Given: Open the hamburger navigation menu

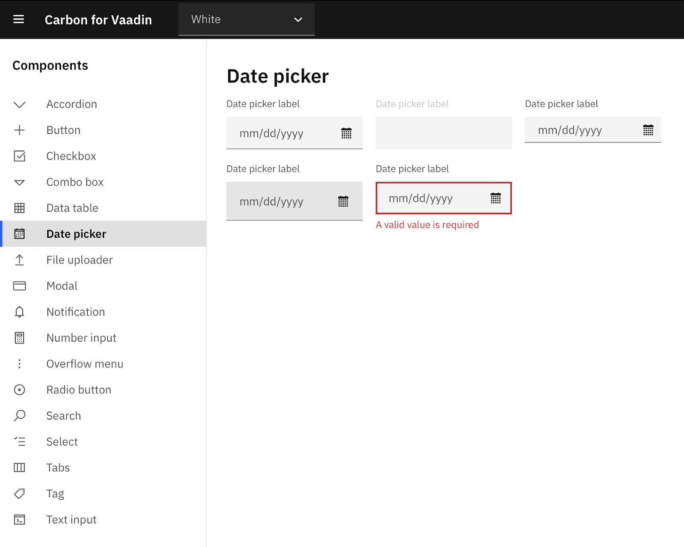Looking at the screenshot, I should (x=18, y=19).
